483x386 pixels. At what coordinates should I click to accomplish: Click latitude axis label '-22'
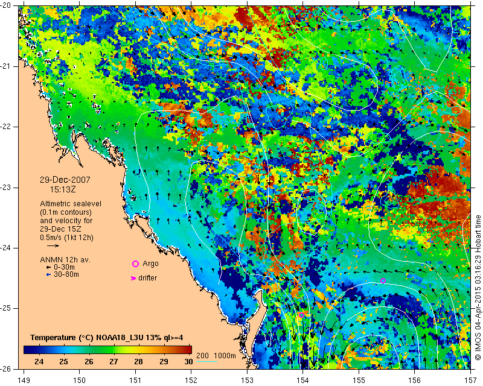click(x=6, y=127)
